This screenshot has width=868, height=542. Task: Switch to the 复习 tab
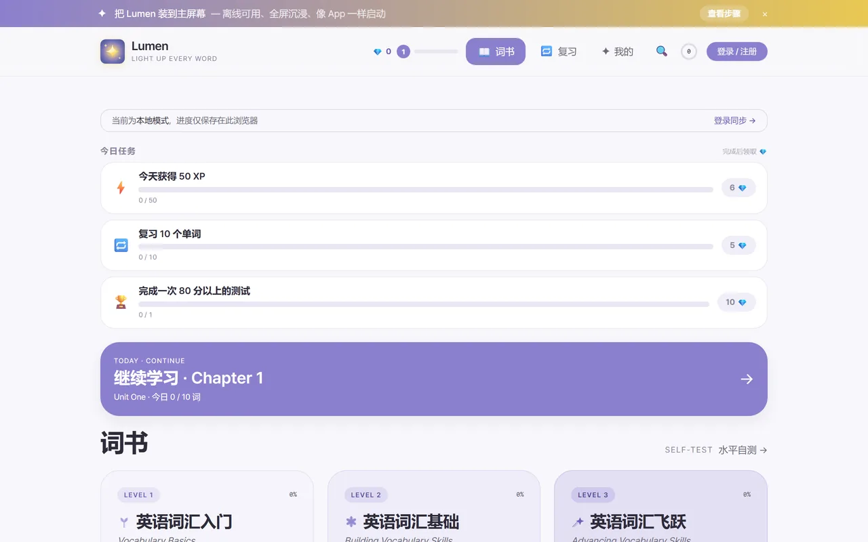[559, 51]
